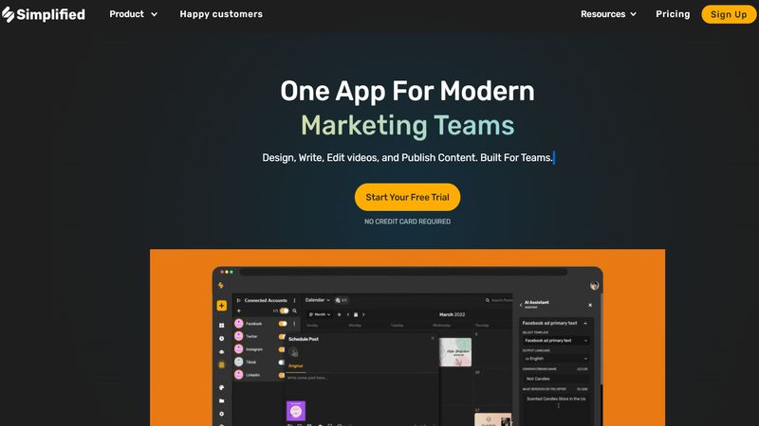Collapse the Connected Accounts panel
This screenshot has width=759, height=426.
pyautogui.click(x=239, y=300)
